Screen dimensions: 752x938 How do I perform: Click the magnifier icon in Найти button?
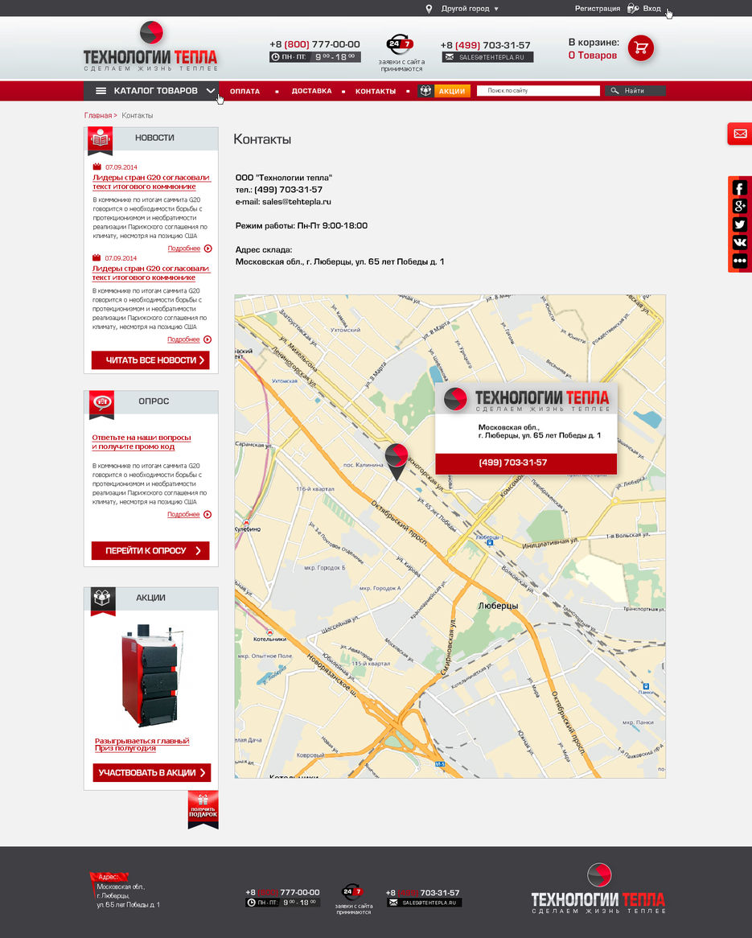click(x=614, y=91)
